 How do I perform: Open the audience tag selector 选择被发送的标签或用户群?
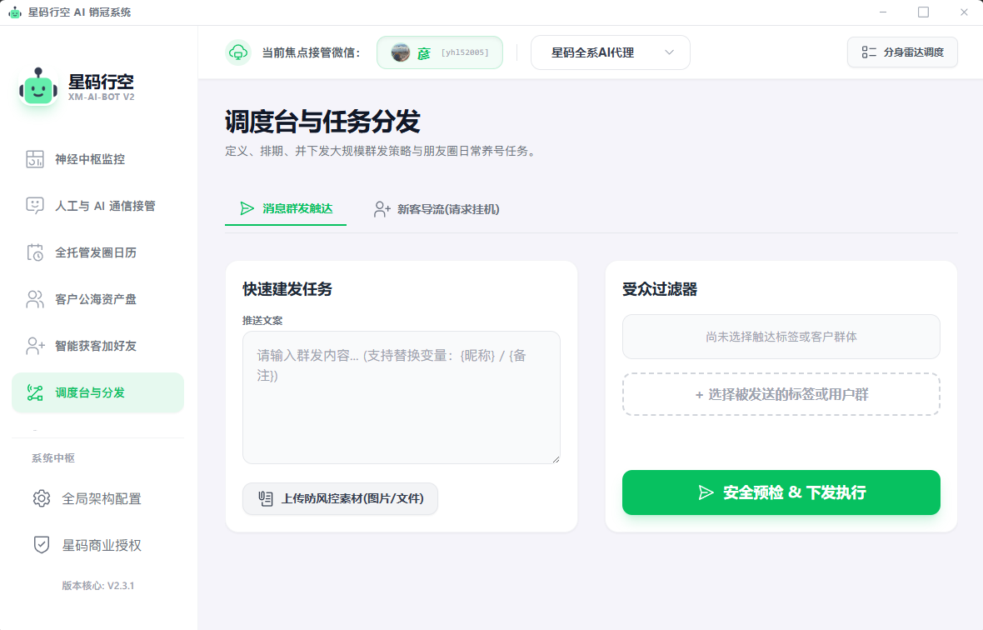pyautogui.click(x=781, y=393)
